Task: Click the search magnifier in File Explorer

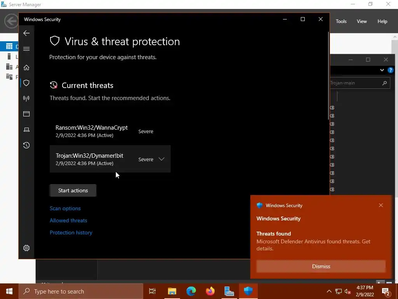Action: tap(384, 83)
